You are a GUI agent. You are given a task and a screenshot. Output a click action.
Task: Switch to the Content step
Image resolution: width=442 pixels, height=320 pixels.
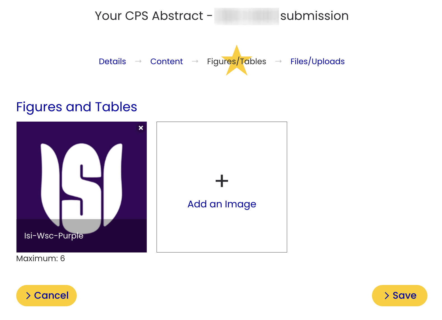pyautogui.click(x=166, y=61)
